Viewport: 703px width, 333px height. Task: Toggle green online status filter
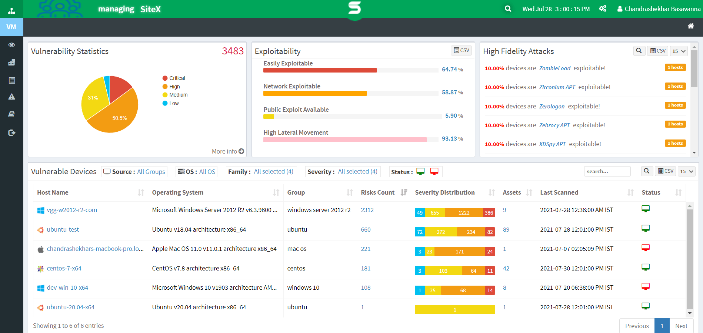pos(420,171)
